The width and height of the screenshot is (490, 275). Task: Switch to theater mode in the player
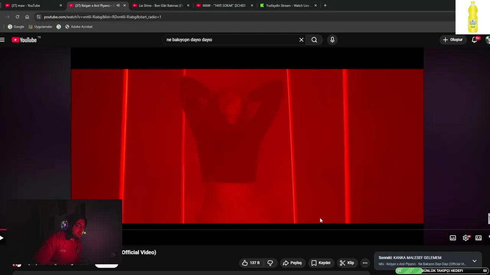(x=479, y=238)
